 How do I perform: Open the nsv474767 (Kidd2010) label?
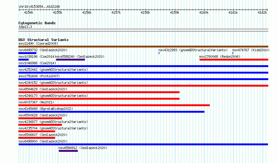tap(251, 50)
